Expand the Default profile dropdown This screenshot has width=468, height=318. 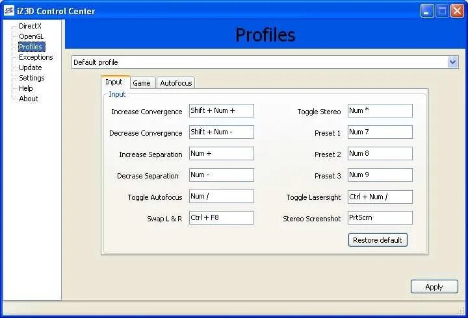click(452, 62)
